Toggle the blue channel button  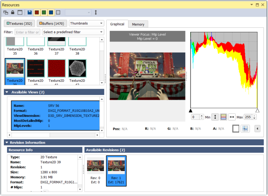pos(51,13)
